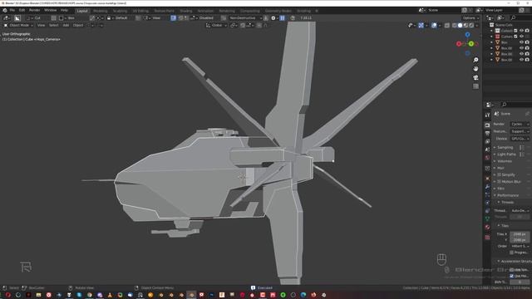Image resolution: width=532 pixels, height=299 pixels.
Task: Expand the Sampling panel
Action: (505, 148)
